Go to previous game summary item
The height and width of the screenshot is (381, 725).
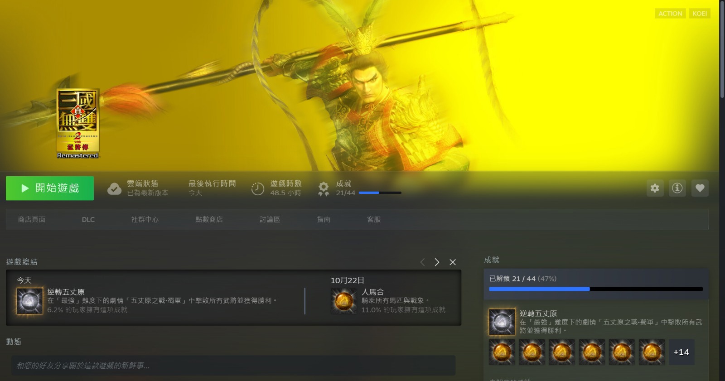[422, 262]
